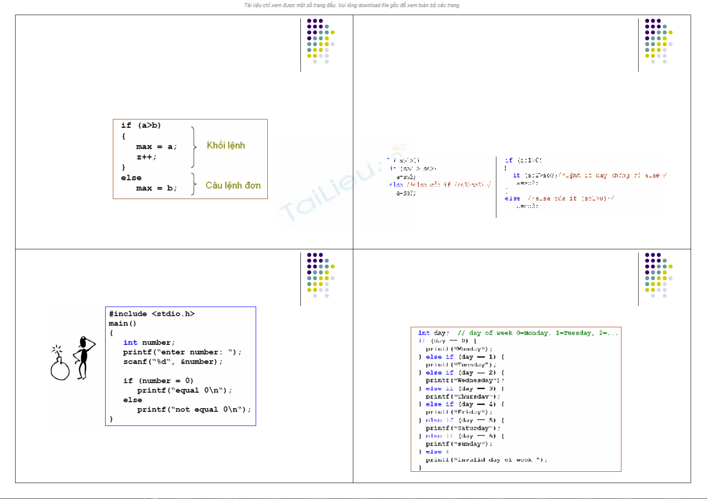Viewport: 707px width, 499px height.
Task: Click the download notice text at page top
Action: click(352, 5)
